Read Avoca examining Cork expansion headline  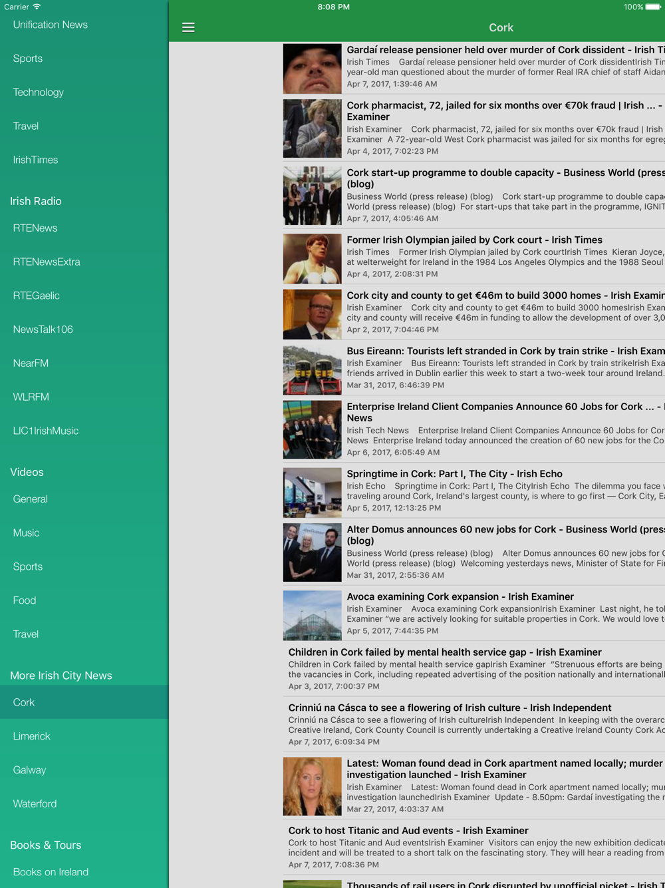point(460,596)
